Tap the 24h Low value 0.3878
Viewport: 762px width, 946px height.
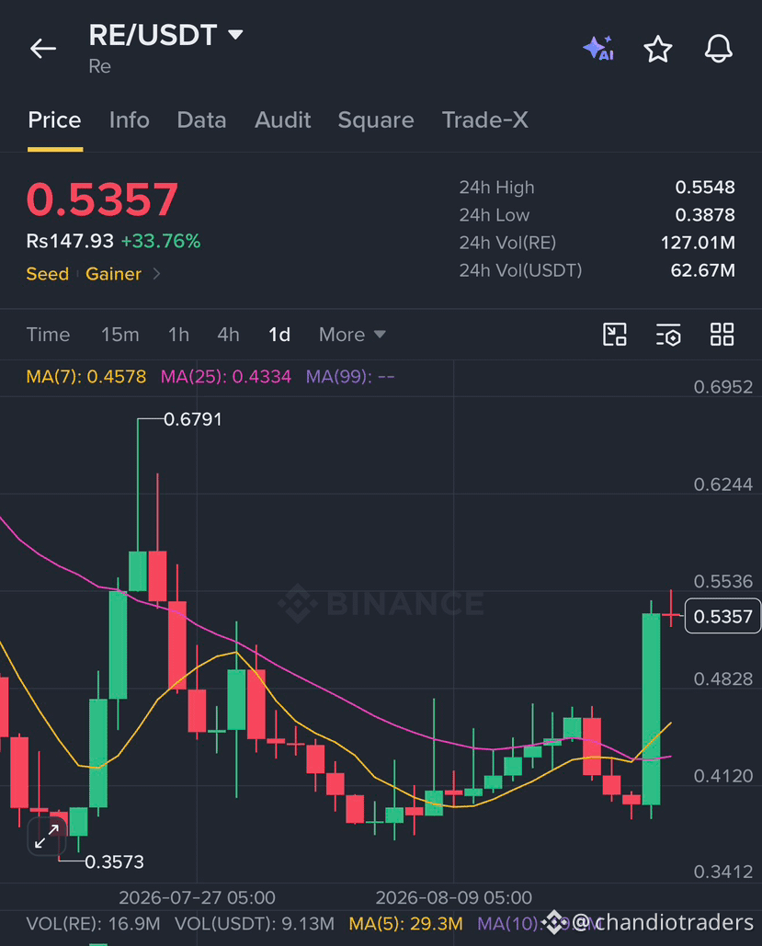[705, 215]
